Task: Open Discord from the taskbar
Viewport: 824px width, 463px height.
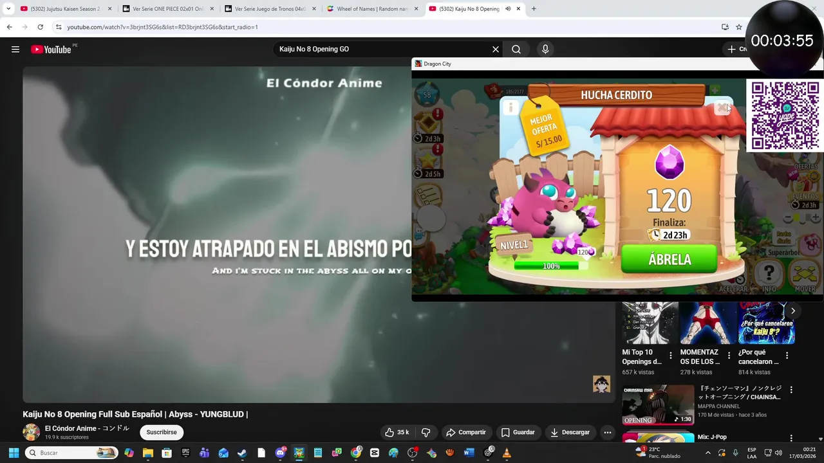Action: [x=280, y=453]
